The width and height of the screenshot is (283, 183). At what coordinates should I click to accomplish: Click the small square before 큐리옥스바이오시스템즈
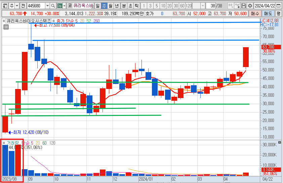(4, 21)
